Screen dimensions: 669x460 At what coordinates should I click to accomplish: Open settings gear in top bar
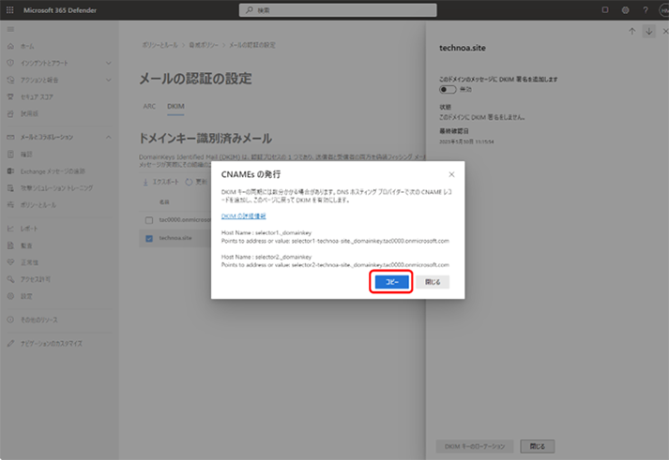pos(625,10)
